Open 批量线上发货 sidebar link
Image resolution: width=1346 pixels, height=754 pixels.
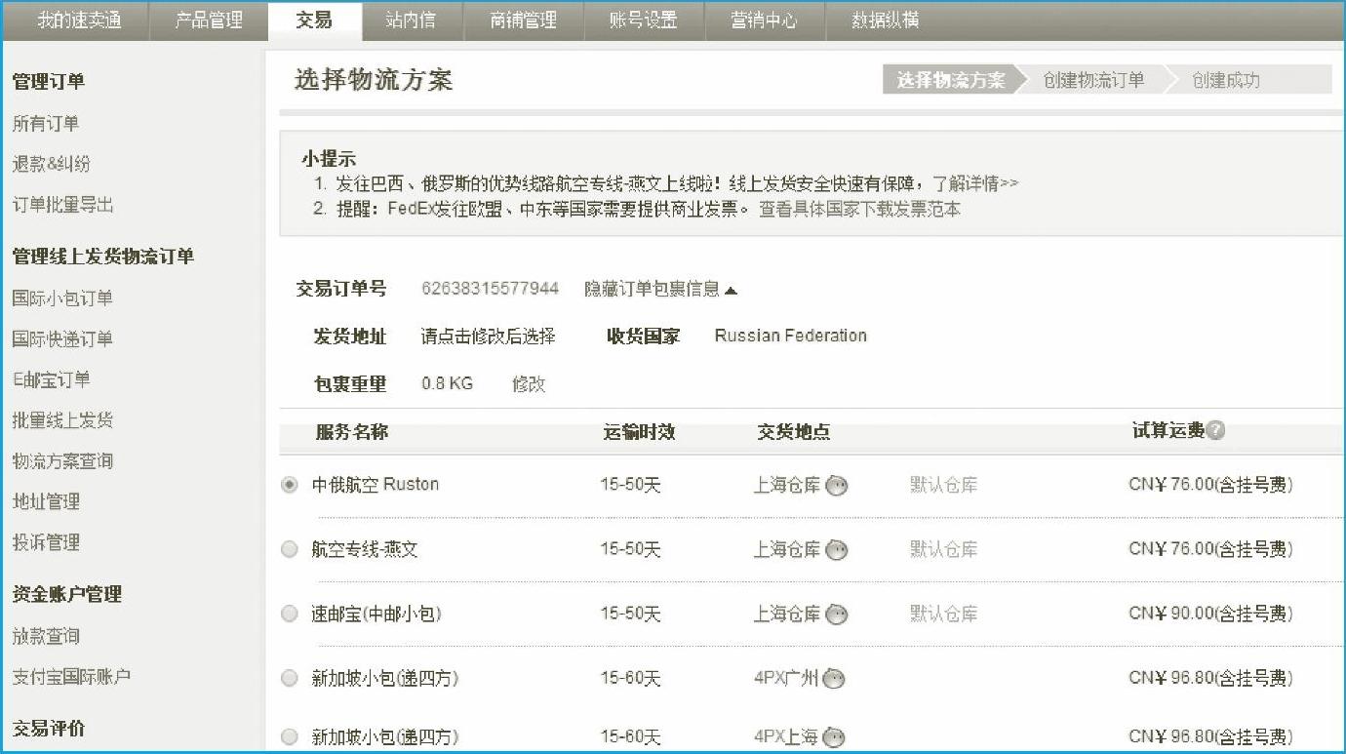[62, 420]
